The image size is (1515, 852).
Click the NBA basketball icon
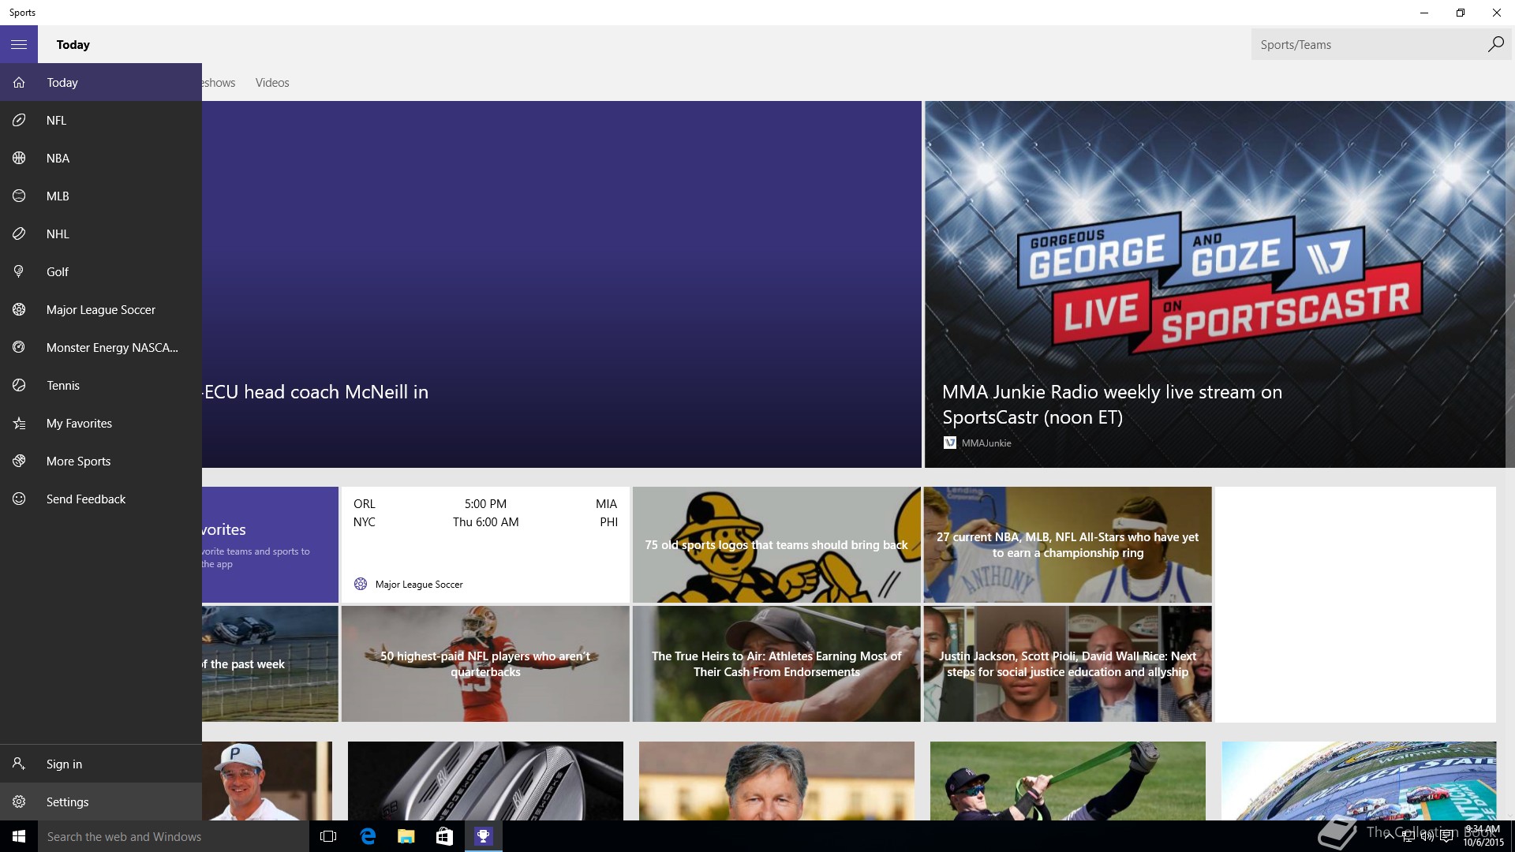[19, 158]
